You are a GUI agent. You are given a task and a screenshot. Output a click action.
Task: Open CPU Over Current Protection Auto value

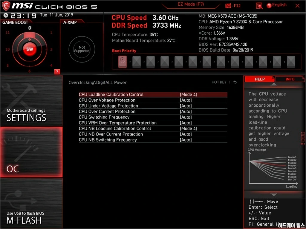tap(186, 112)
